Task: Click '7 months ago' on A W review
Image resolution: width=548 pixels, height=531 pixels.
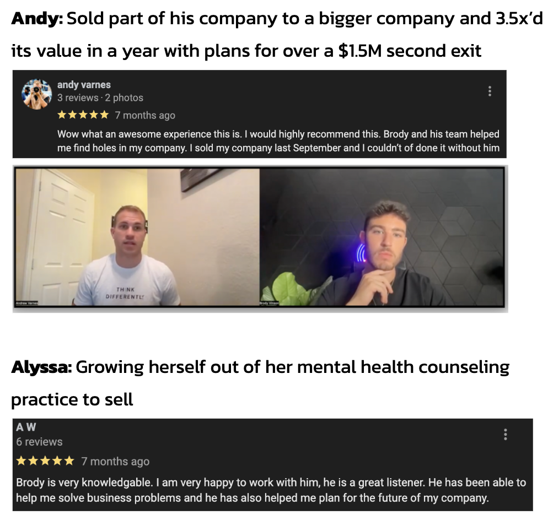Action: tap(115, 462)
